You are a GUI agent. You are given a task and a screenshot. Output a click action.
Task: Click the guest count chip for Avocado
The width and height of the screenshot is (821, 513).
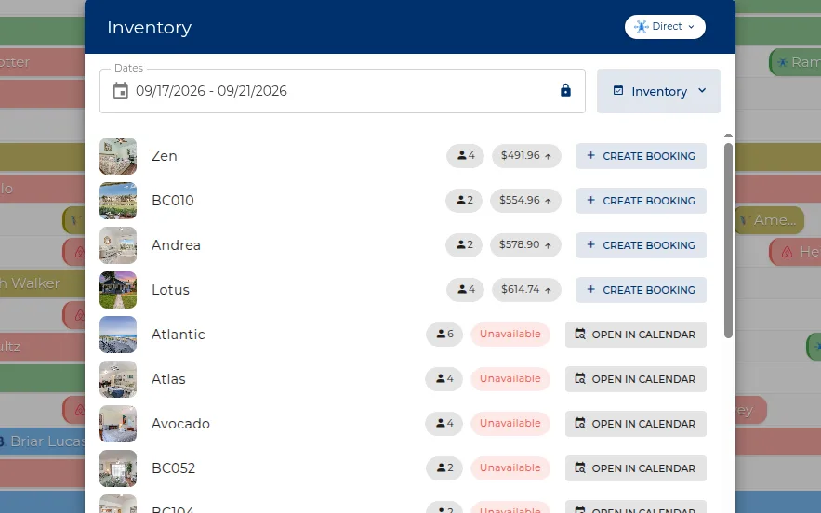pyautogui.click(x=444, y=424)
